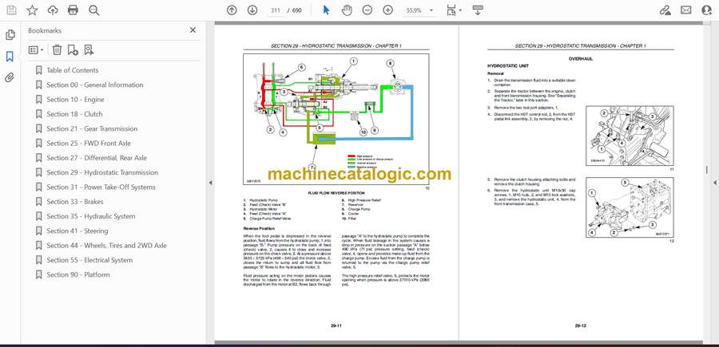Open the bookmark options menu dropdown
This screenshot has width=719, height=347.
[36, 50]
